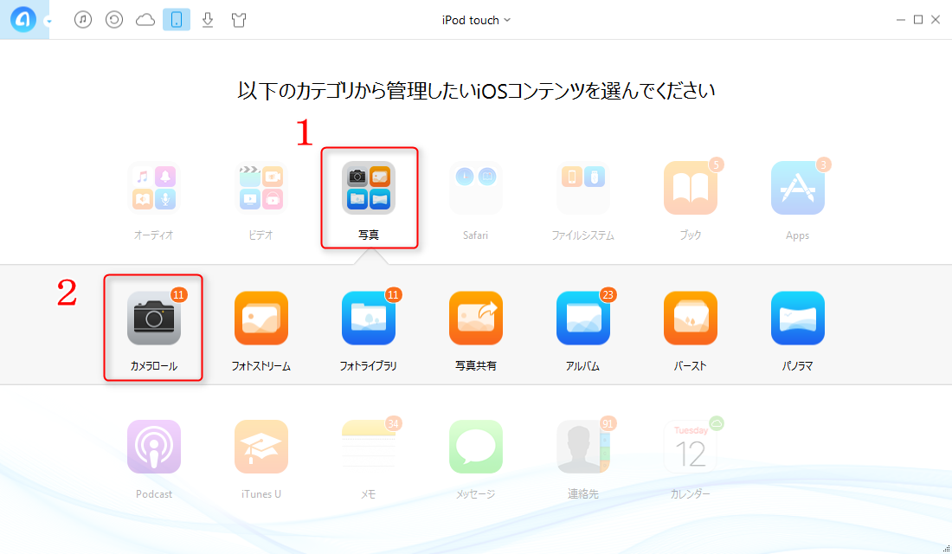Image resolution: width=952 pixels, height=554 pixels.
Task: Open パノラマ icon
Action: point(798,318)
